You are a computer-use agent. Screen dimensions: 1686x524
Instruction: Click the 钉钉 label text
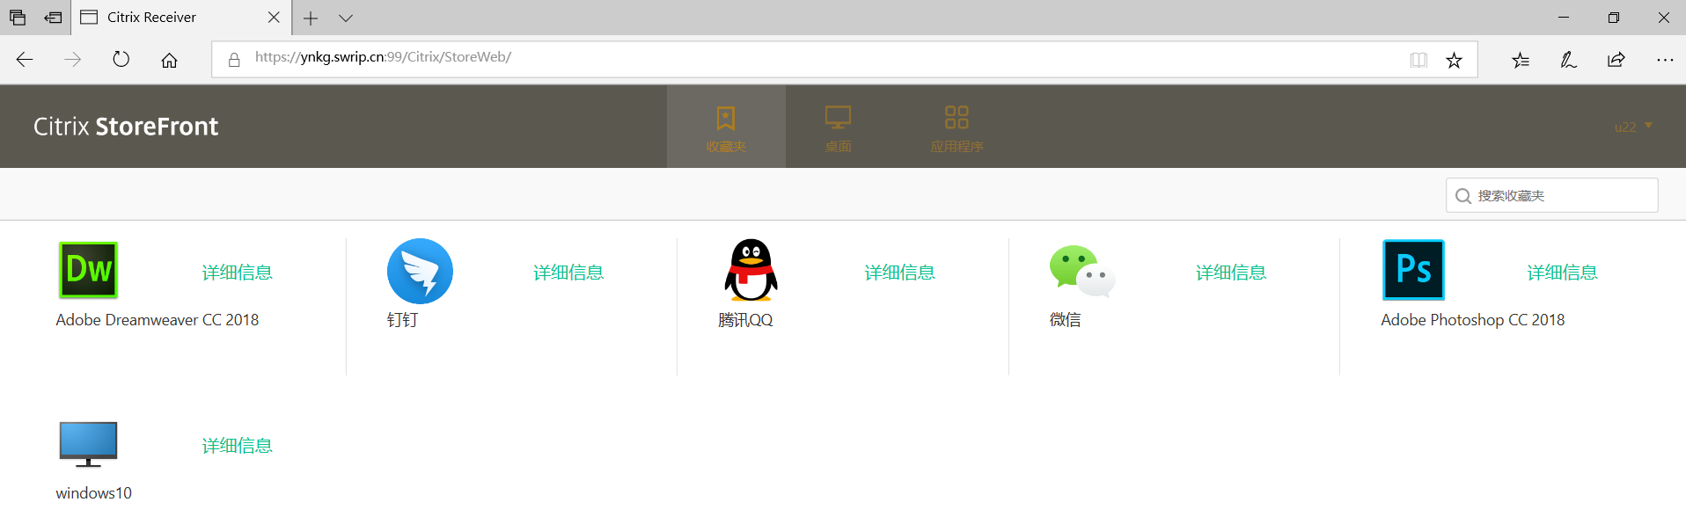(402, 320)
